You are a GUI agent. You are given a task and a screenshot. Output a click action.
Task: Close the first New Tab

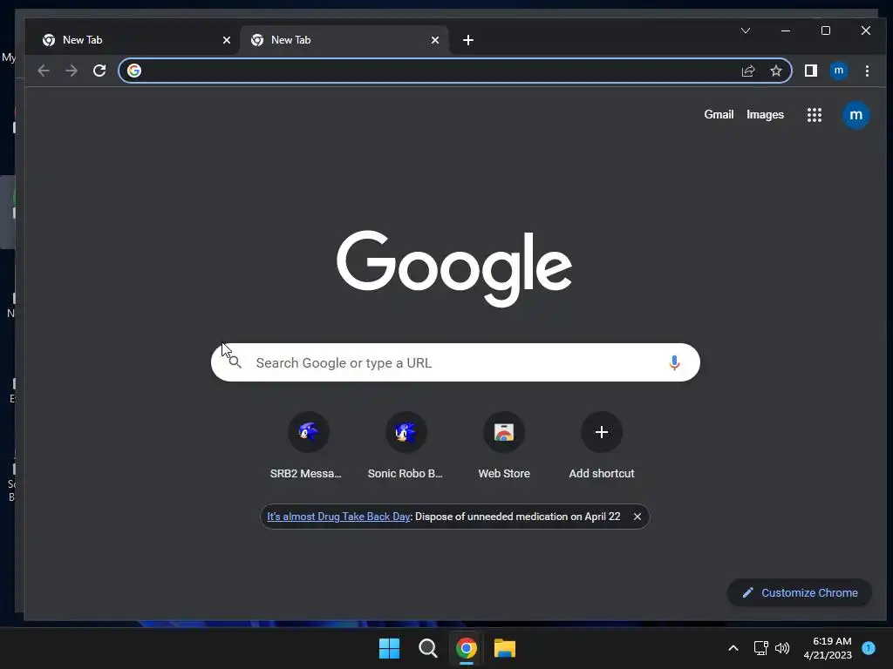tap(227, 40)
